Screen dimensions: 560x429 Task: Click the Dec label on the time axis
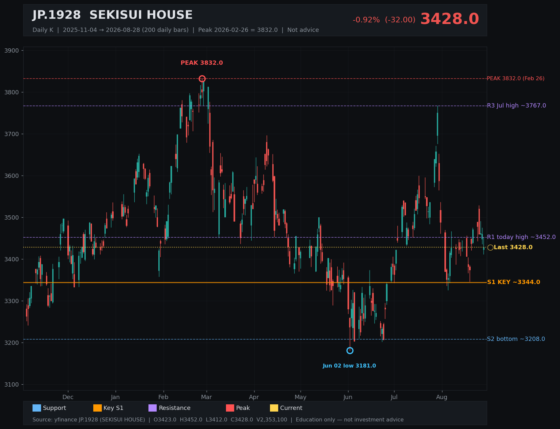[x=68, y=397]
